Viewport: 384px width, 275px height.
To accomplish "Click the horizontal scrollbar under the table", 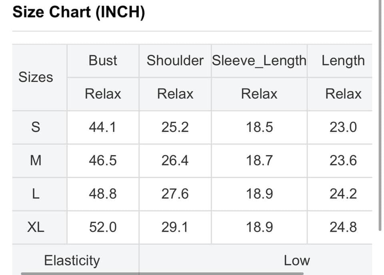I will tap(162, 273).
